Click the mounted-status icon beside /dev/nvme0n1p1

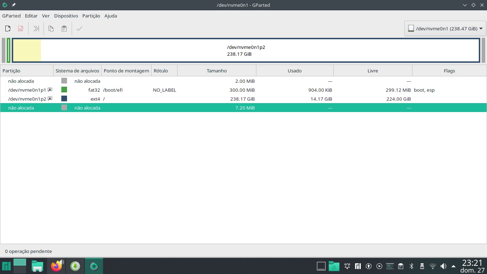[x=50, y=90]
